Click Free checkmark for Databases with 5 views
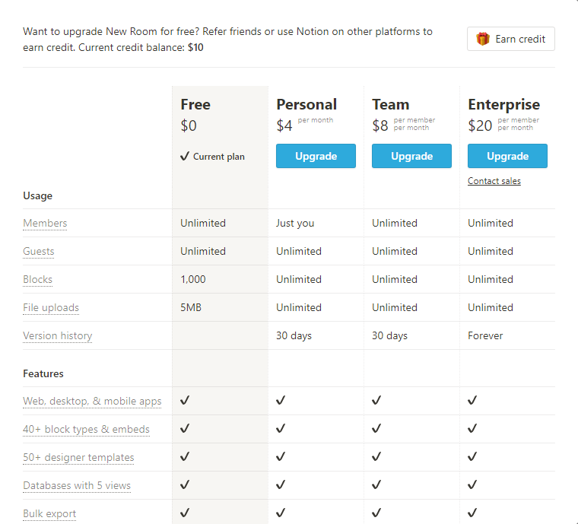Screen dimensions: 578x524 (185, 485)
